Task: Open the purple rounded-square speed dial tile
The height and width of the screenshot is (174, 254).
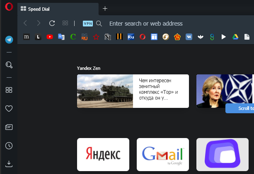Action: coord(223,155)
